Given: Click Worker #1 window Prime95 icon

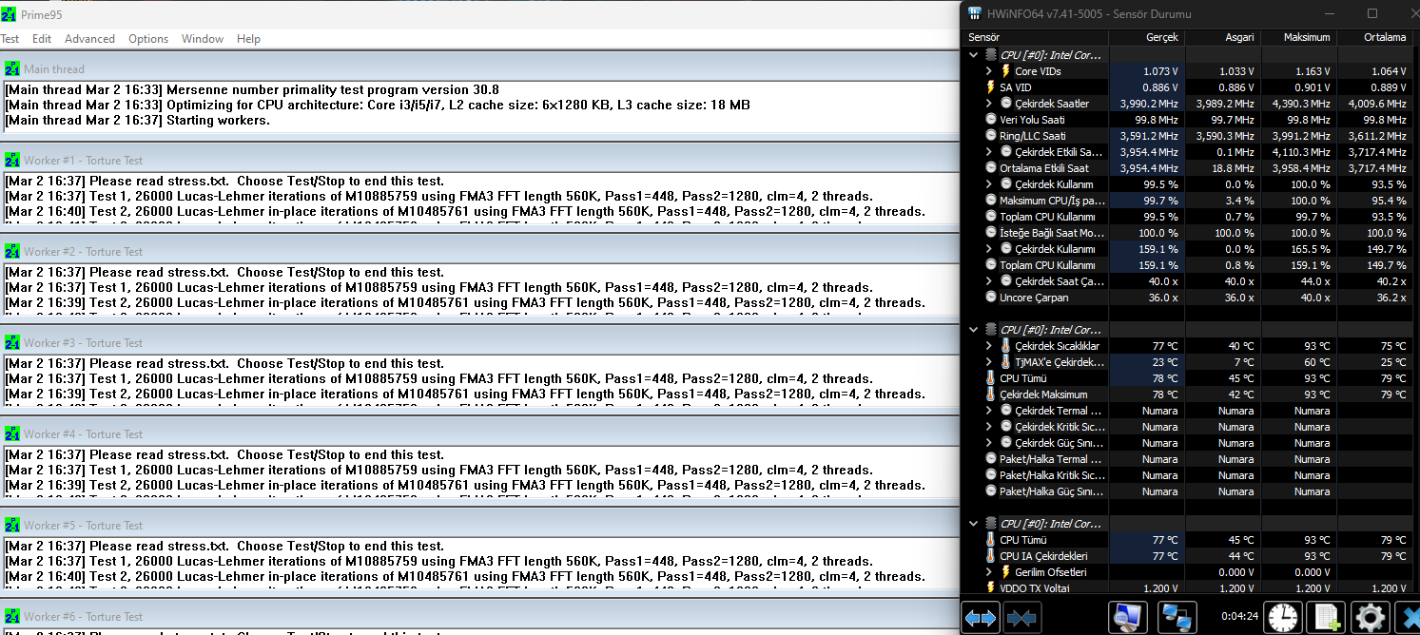Looking at the screenshot, I should click(x=12, y=160).
